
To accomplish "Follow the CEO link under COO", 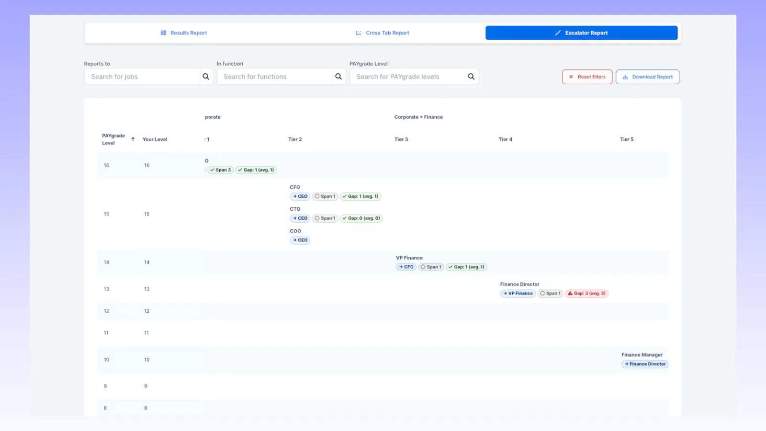I will coord(300,240).
